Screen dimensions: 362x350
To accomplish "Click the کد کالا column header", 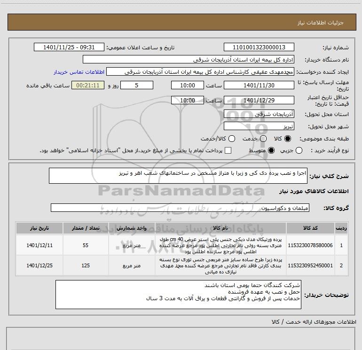I will pyautogui.click(x=310, y=228).
